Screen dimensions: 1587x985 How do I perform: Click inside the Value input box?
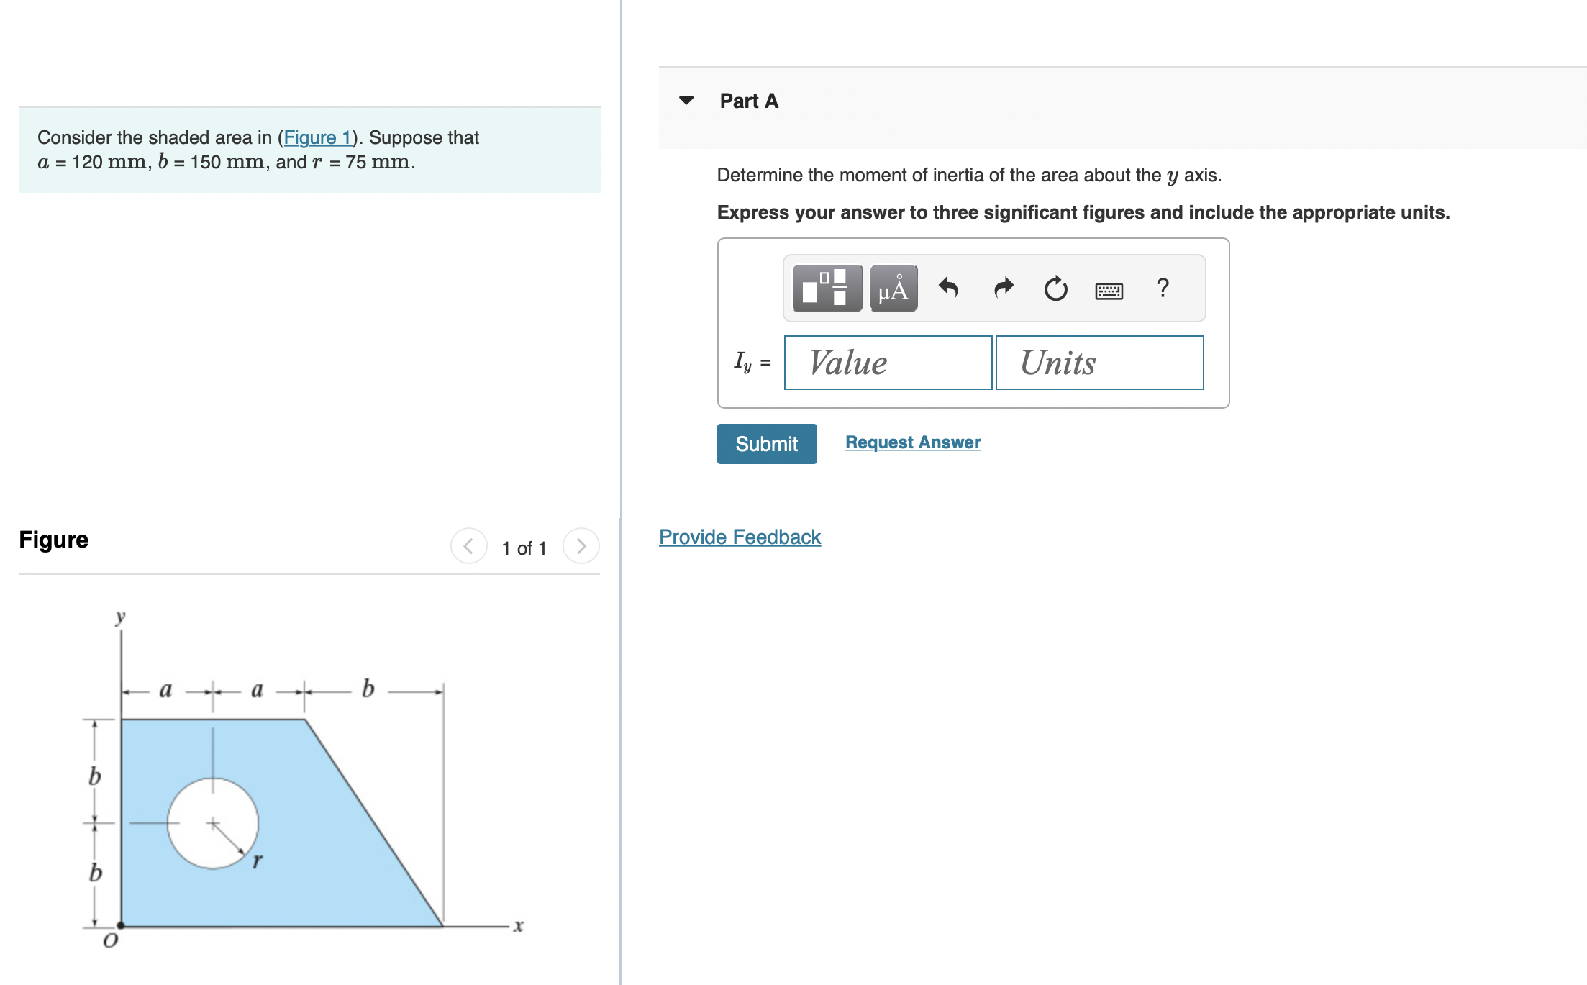[888, 363]
